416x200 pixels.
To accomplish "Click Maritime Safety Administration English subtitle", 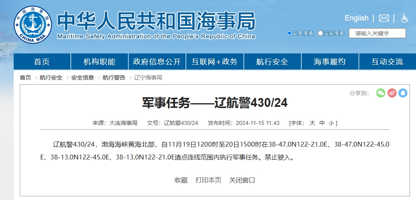I will (x=156, y=36).
